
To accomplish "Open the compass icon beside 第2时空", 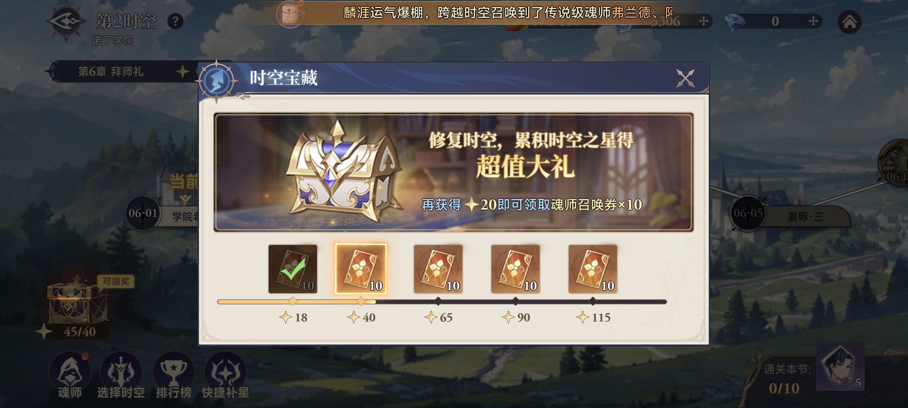I will (66, 22).
